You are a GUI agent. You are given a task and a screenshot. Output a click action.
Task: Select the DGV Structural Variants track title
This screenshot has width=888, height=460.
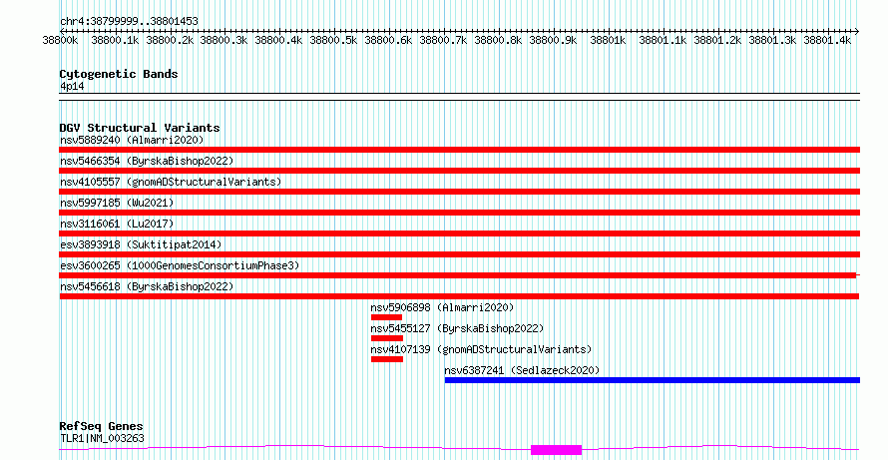coord(140,128)
